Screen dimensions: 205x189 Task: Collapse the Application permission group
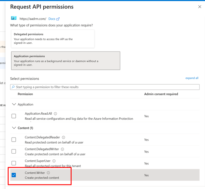coord(14,104)
